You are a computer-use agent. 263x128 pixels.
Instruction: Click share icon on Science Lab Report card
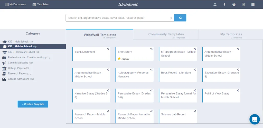(195, 111)
